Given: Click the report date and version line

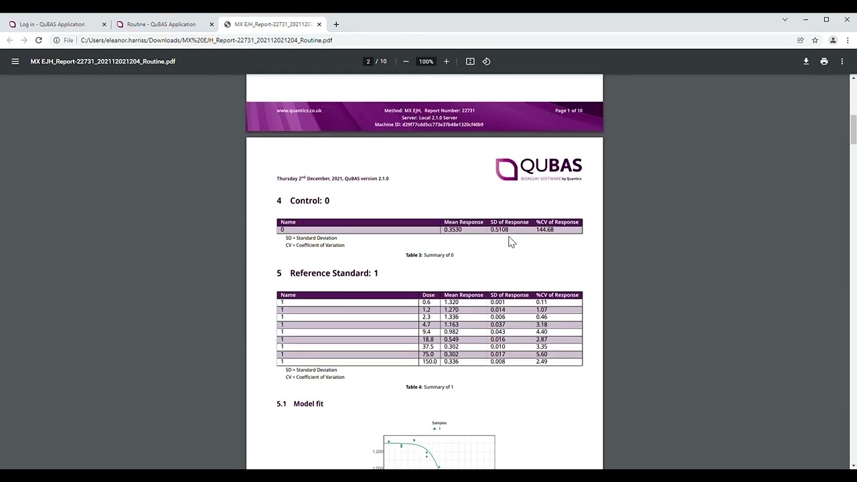Looking at the screenshot, I should click(333, 179).
